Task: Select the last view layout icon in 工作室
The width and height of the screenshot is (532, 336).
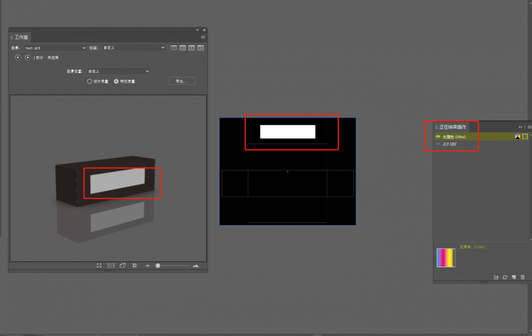Action: pos(200,48)
